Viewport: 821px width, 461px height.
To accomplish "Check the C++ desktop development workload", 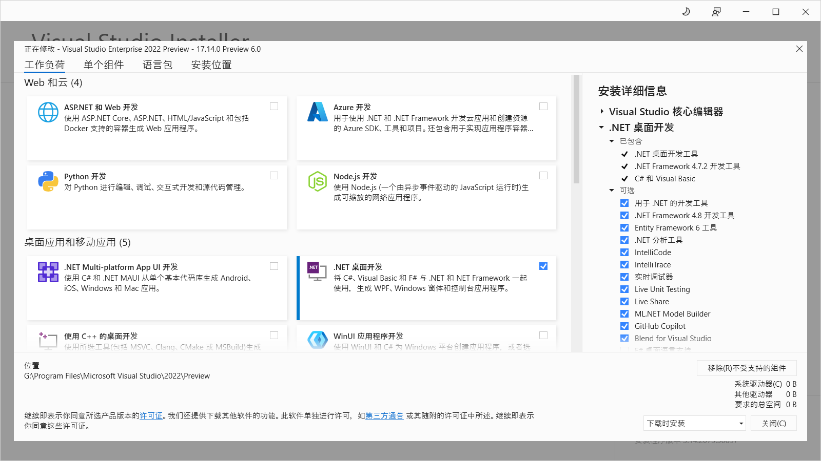I will (x=274, y=336).
